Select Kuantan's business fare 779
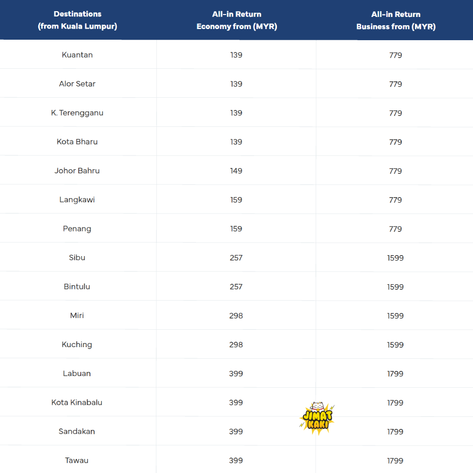The image size is (473, 473). coord(396,55)
